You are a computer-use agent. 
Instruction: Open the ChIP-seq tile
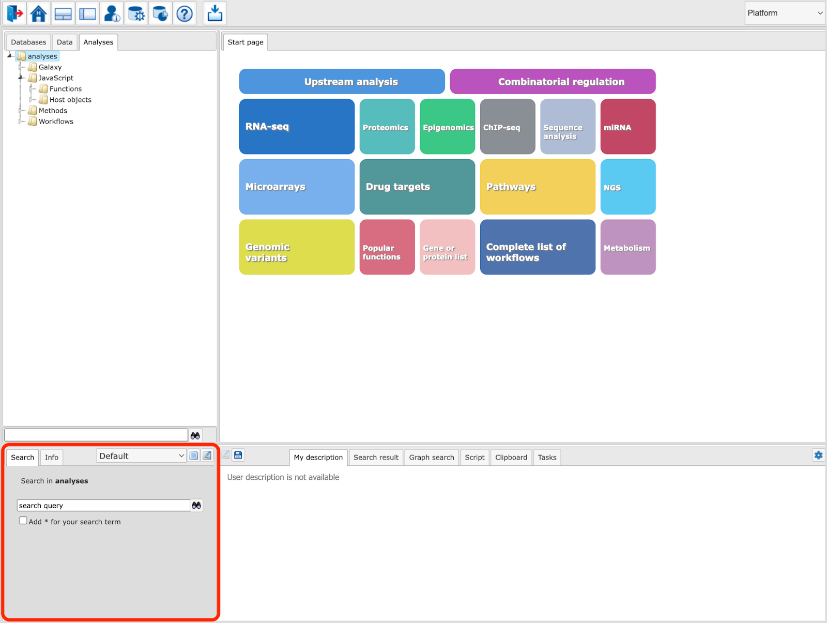pos(508,127)
